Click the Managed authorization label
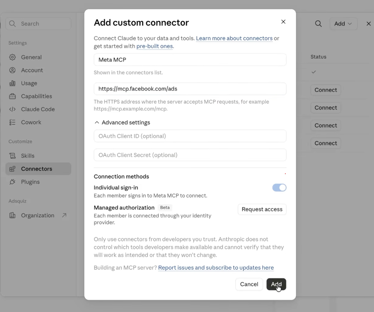Image resolution: width=374 pixels, height=312 pixels. pyautogui.click(x=124, y=208)
